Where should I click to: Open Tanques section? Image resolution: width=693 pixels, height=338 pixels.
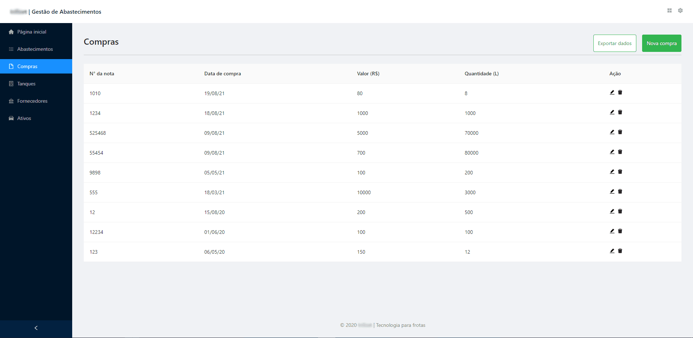36,84
